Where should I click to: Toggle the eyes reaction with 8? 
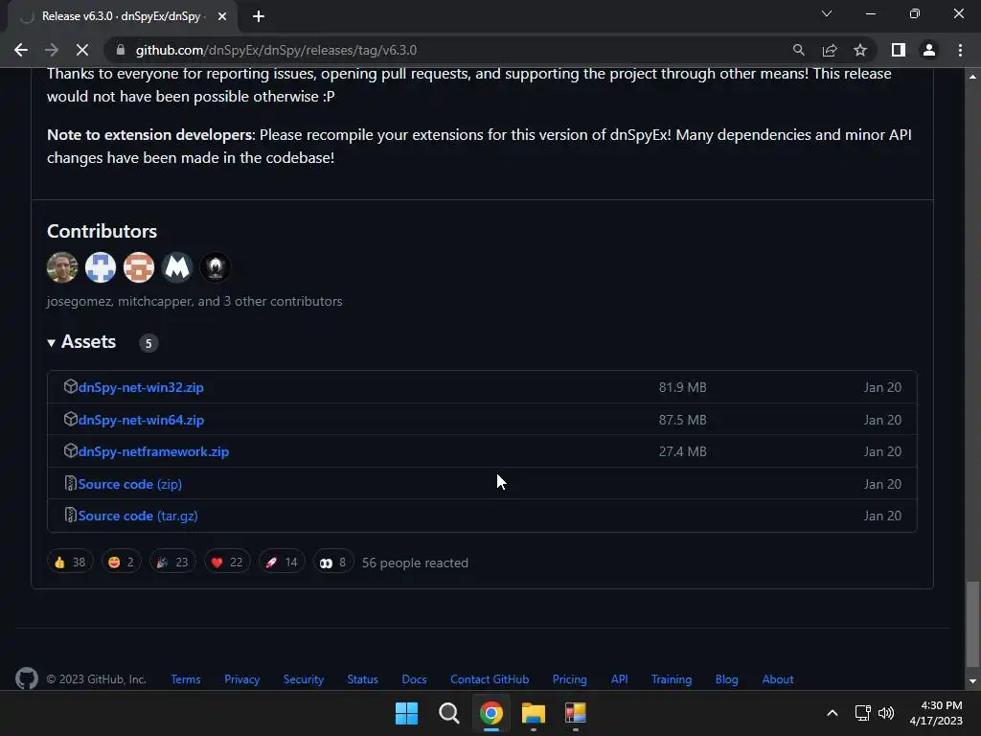[x=332, y=562]
